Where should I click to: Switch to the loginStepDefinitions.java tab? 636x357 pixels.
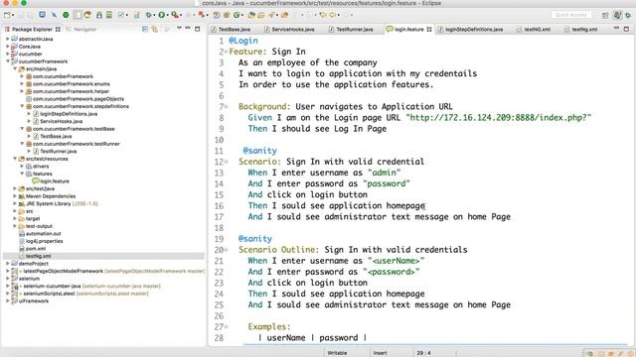coord(470,29)
